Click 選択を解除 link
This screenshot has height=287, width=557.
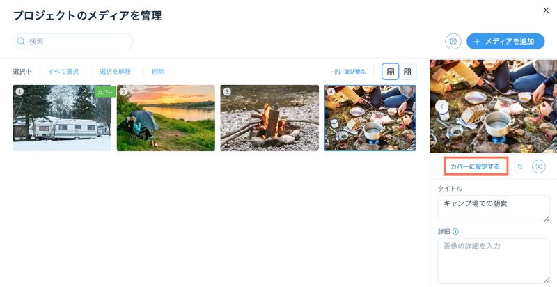pos(116,72)
